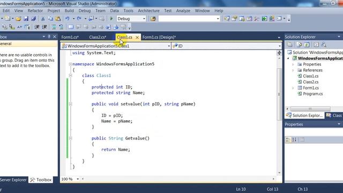Click View Code icon in Solution Explorer
This screenshot has height=193, width=343.
(316, 45)
